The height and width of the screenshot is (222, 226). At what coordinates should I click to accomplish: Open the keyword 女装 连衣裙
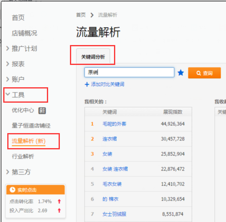115,169
